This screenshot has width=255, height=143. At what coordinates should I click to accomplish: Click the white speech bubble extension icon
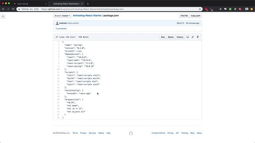(225, 9)
